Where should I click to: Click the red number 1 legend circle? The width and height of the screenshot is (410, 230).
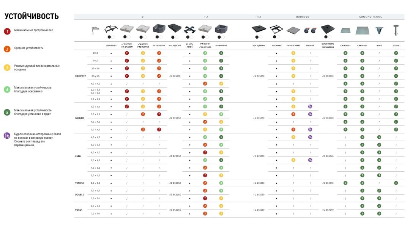tap(7, 31)
